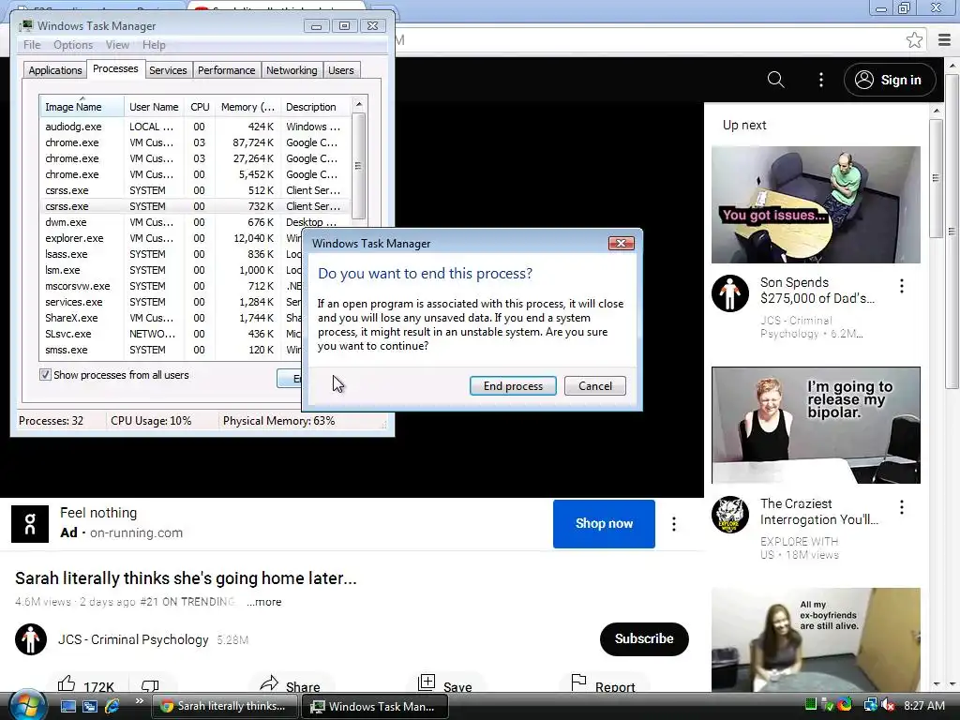960x720 pixels.
Task: Launch Internet Explorer from quick launch
Action: 112,706
